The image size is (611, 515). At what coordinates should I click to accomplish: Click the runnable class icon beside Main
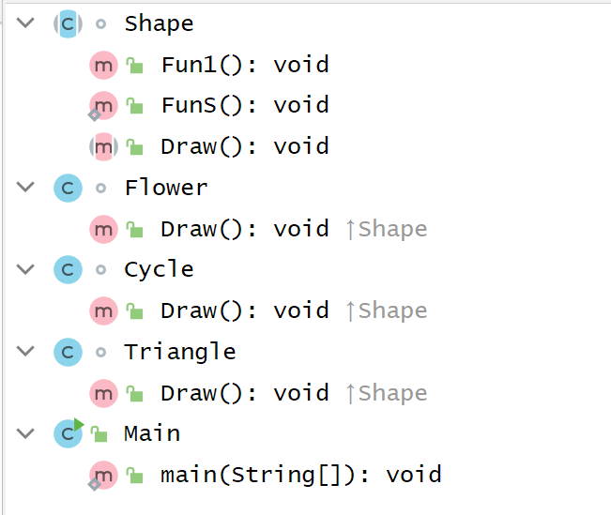coord(68,433)
